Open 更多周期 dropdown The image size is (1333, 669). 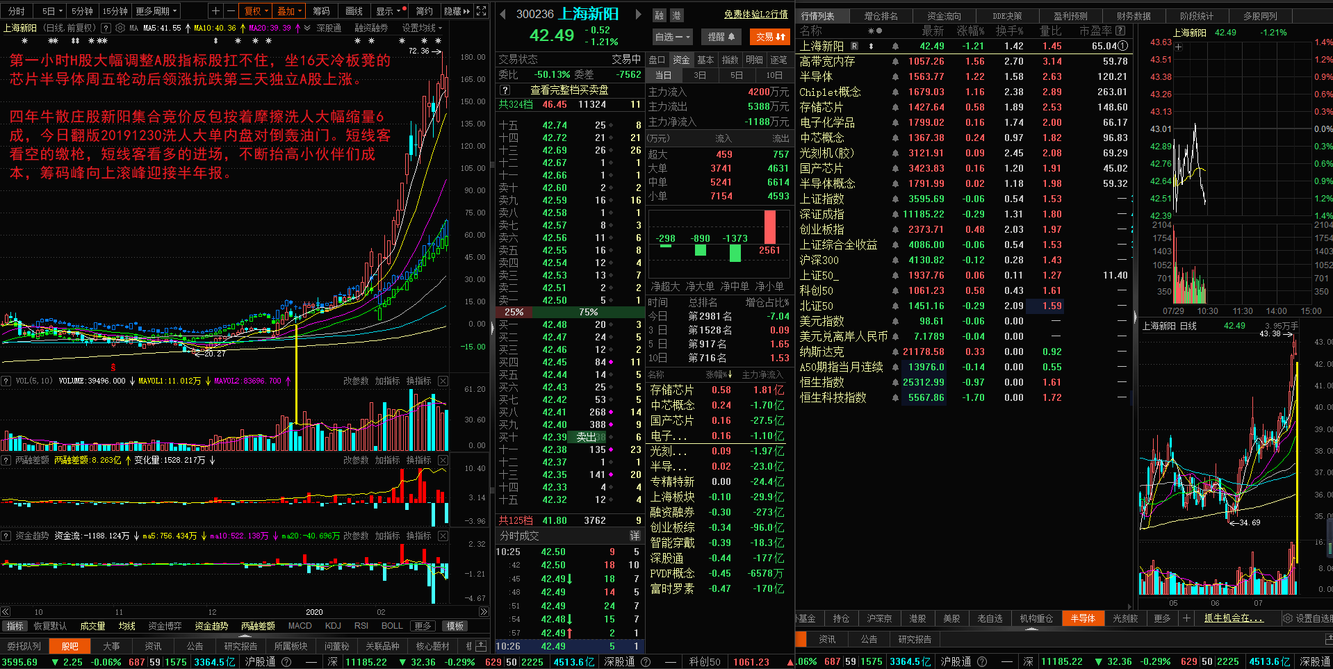click(x=156, y=11)
